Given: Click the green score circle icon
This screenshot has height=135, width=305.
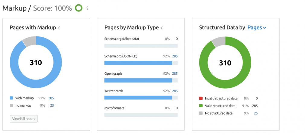Looking at the screenshot, I should (x=79, y=8).
